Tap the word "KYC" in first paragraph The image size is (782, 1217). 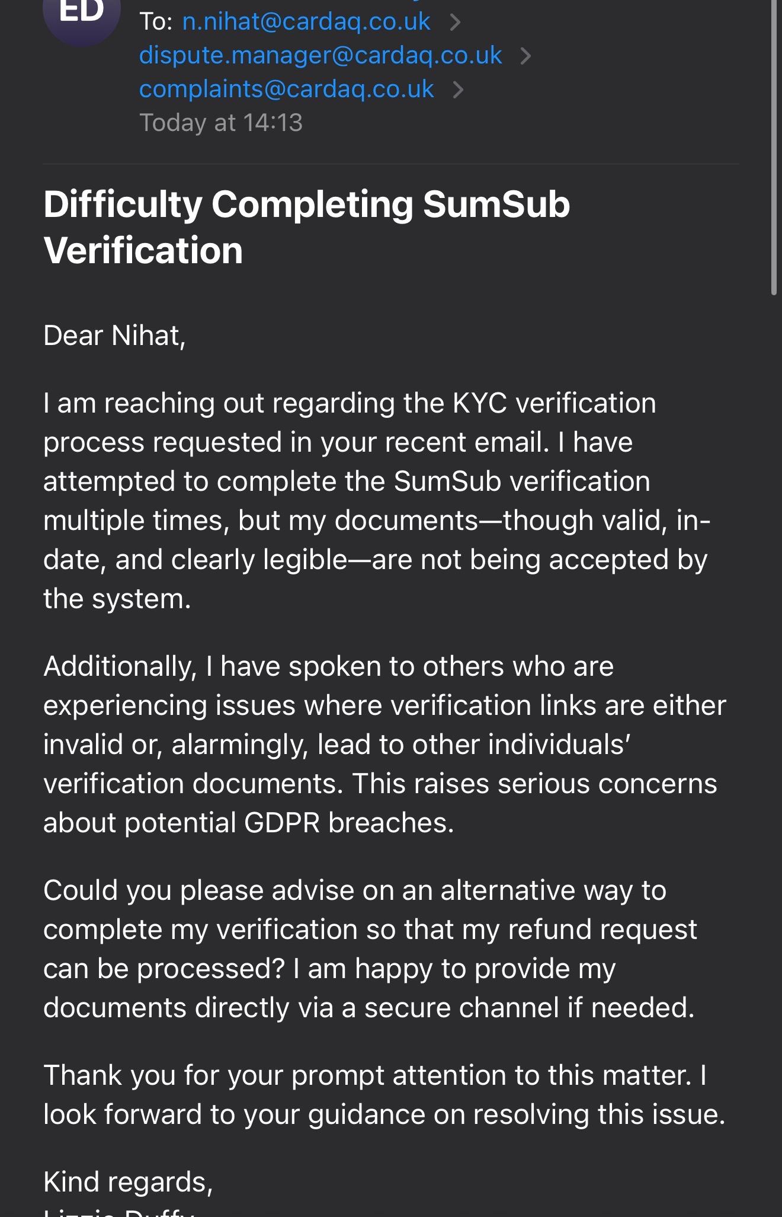480,404
